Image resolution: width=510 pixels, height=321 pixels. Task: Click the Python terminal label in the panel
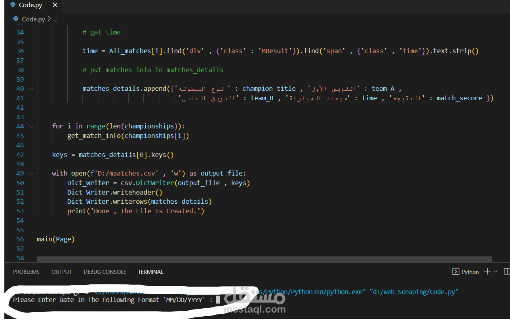470,271
